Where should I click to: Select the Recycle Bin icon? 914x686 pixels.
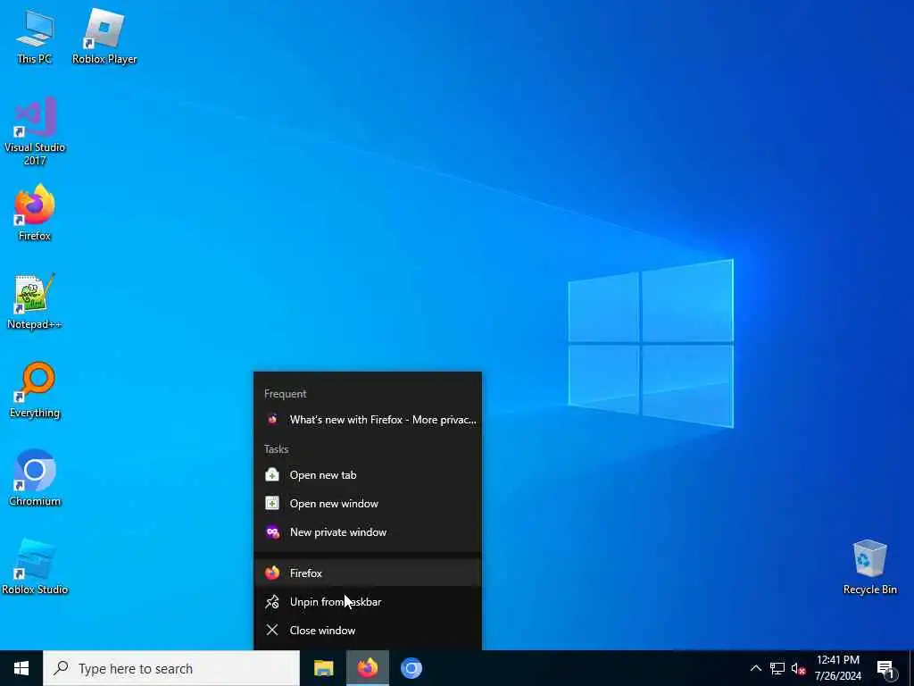coord(869,567)
